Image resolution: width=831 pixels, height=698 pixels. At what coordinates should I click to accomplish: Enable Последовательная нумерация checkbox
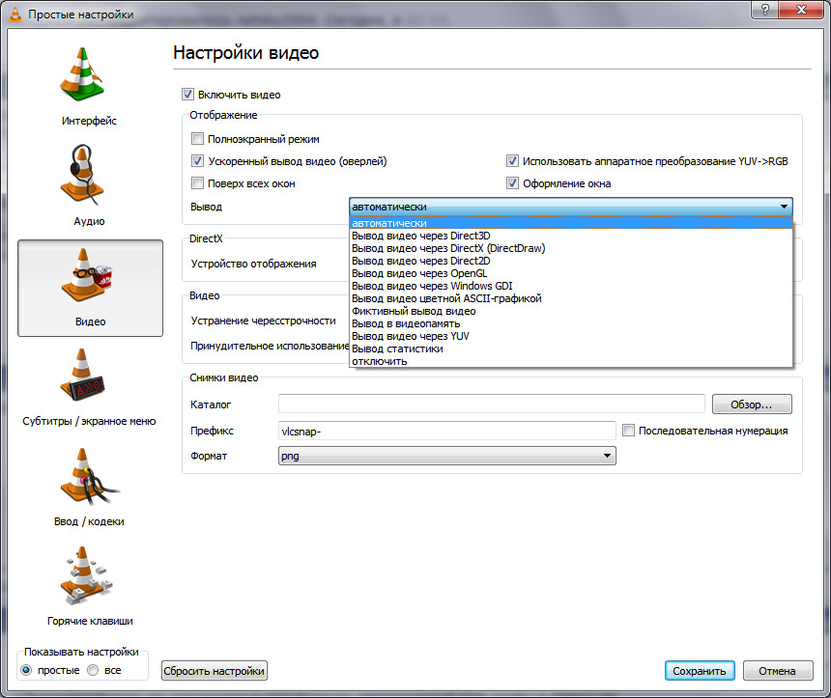pyautogui.click(x=628, y=430)
